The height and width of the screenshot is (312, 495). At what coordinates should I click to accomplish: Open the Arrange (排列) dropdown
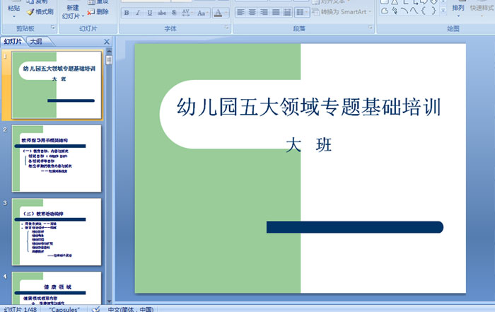[x=458, y=10]
